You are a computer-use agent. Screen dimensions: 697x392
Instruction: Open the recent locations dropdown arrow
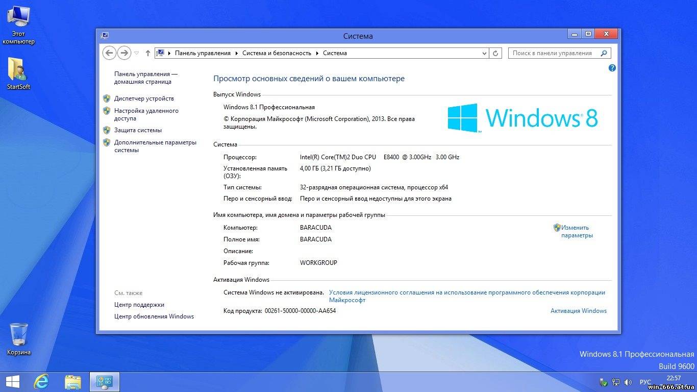click(137, 53)
